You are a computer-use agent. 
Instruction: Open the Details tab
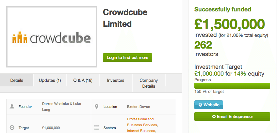click(17, 80)
